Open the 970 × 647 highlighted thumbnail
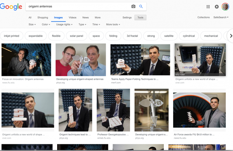The height and width of the screenshot is (151, 233). [x=200, y=60]
